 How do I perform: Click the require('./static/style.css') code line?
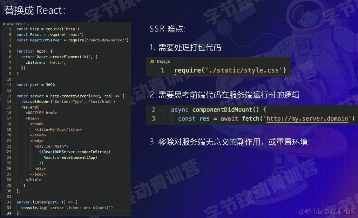coord(230,70)
